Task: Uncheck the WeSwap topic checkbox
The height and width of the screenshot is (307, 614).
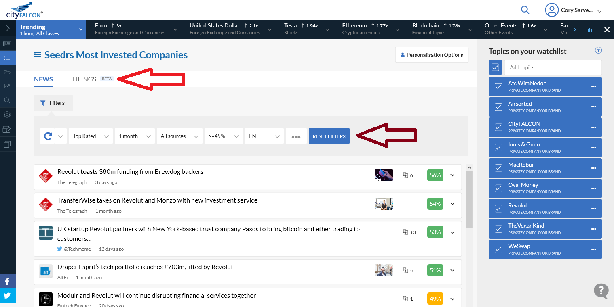Action: (x=498, y=249)
